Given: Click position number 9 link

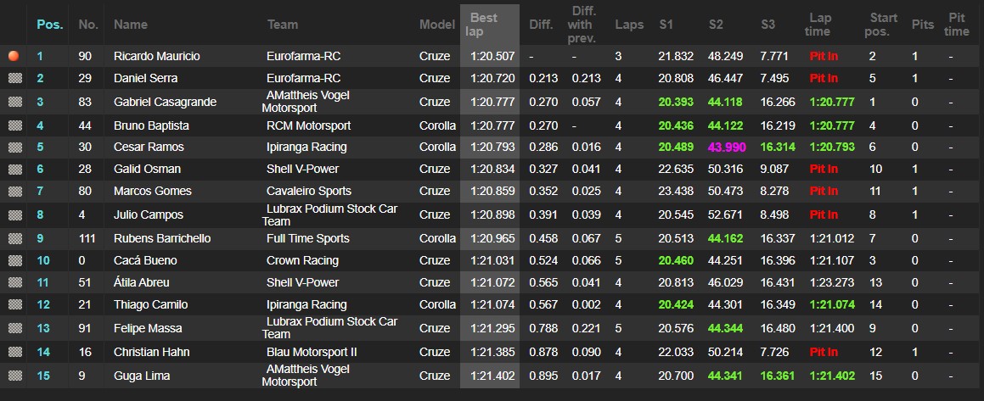Looking at the screenshot, I should (40, 238).
